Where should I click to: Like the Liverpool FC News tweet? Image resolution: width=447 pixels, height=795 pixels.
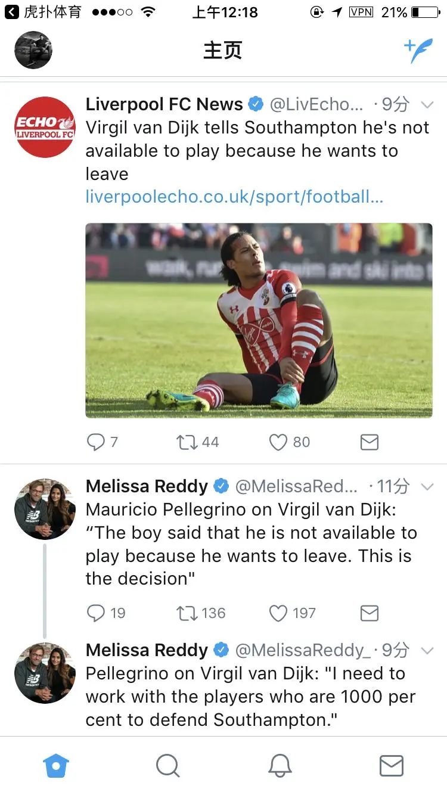pos(278,442)
